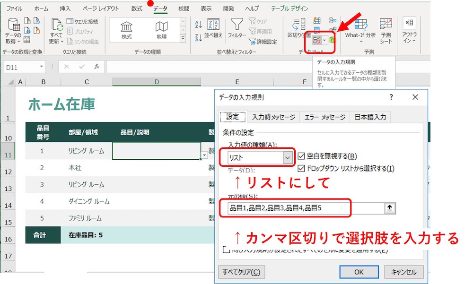Switch to the ホーム tab
Screen dimensions: 473x284
pyautogui.click(x=41, y=9)
